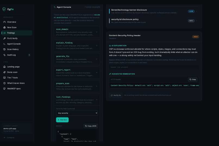Click the HIGH severity badge
Viewport: 219px width, 146px height.
click(x=196, y=37)
